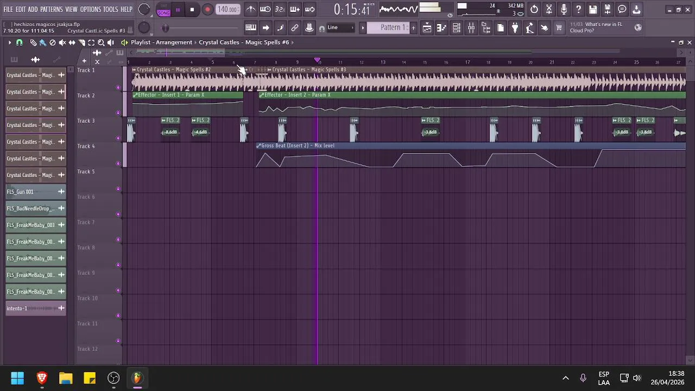
Task: Toggle loop recording icon
Action: point(309,9)
